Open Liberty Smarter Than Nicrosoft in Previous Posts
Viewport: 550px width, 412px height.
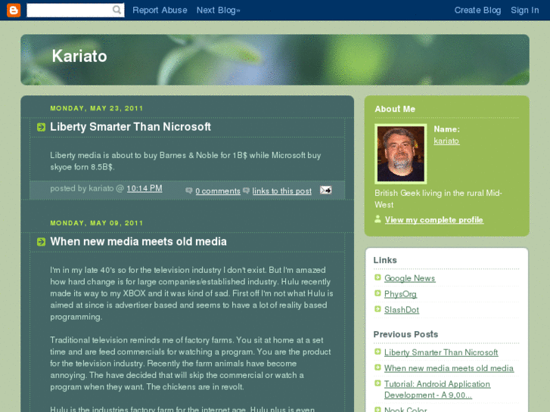(441, 353)
